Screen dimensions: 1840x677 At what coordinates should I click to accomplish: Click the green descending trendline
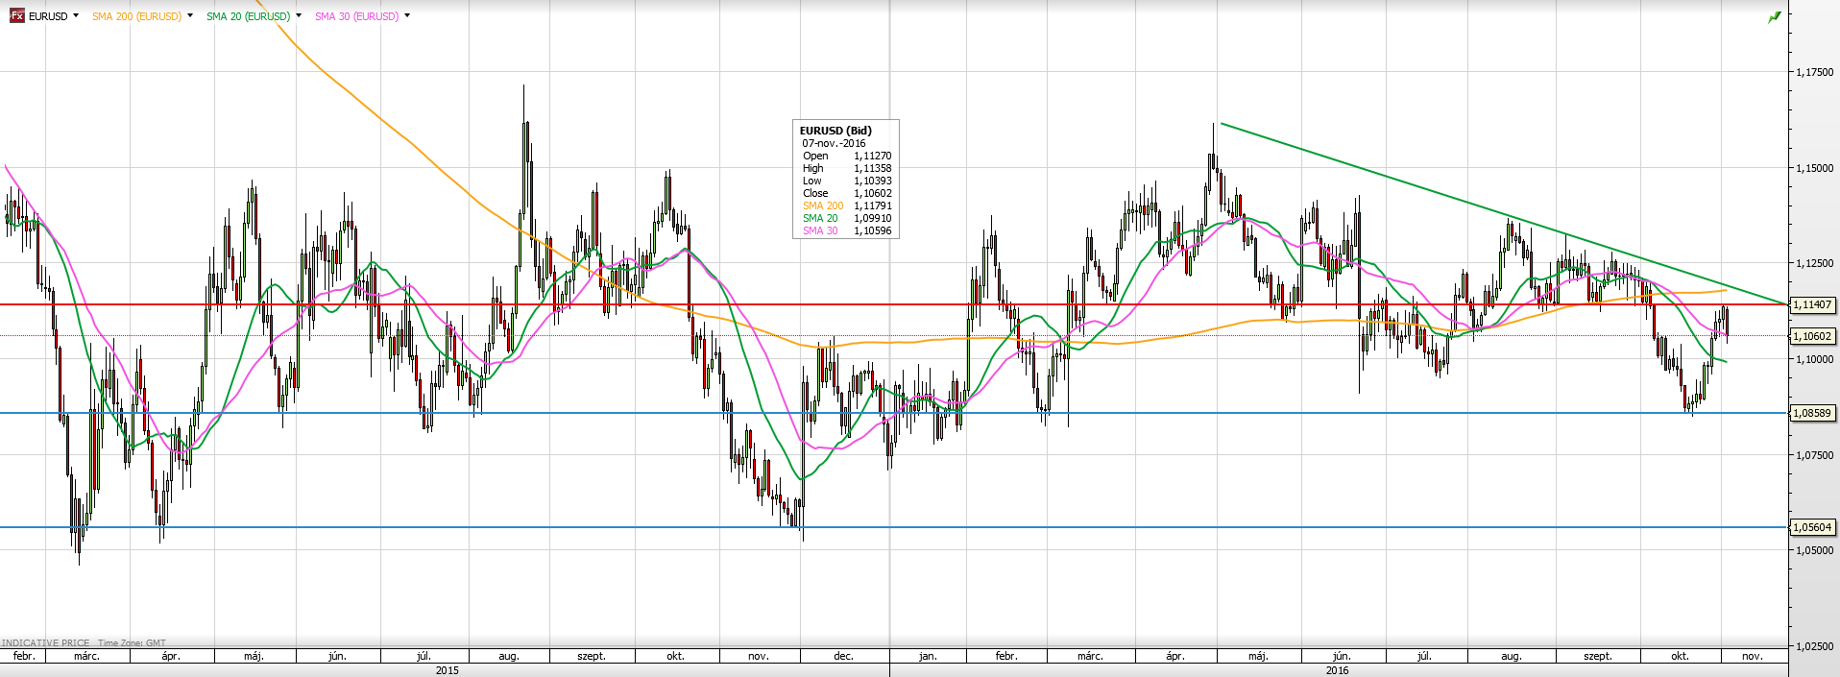point(1504,214)
